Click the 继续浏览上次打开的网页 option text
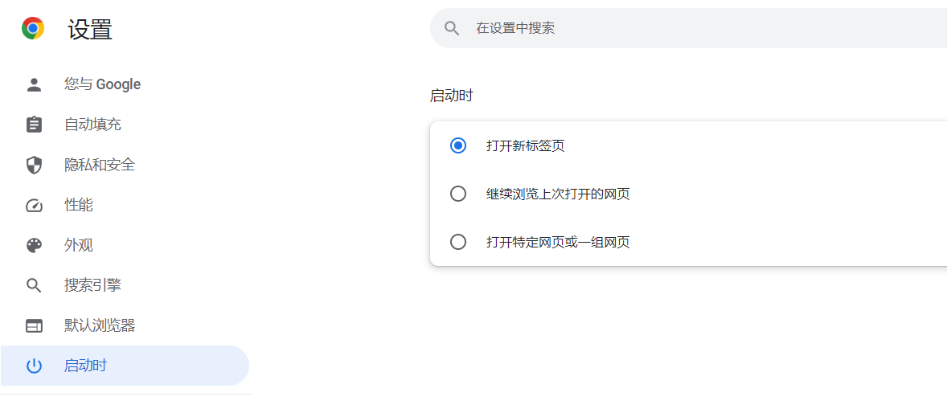This screenshot has width=947, height=413. pyautogui.click(x=558, y=194)
